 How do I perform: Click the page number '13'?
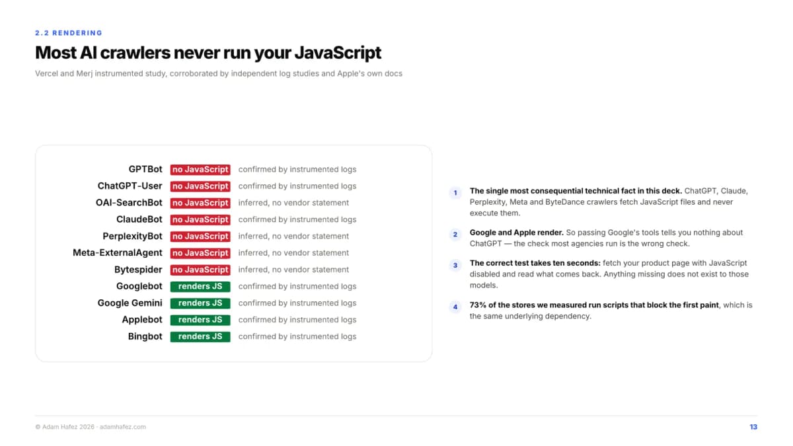(753, 427)
